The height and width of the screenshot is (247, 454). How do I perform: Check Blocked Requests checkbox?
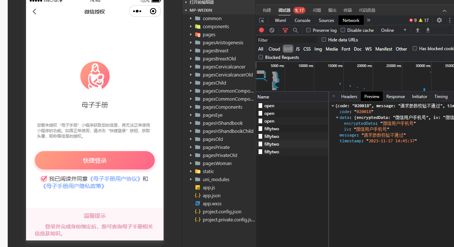[x=261, y=57]
